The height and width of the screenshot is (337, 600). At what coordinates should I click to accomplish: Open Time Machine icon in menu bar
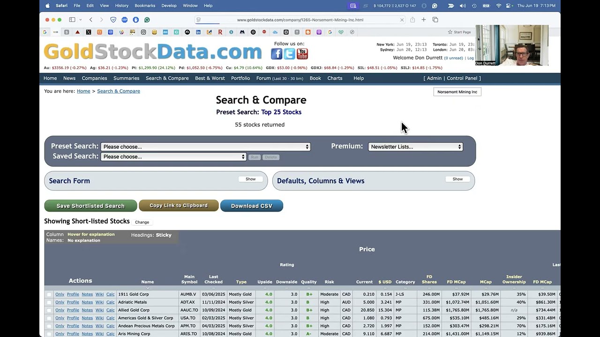pos(474,6)
